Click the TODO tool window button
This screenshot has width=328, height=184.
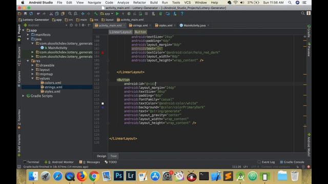click(x=111, y=162)
